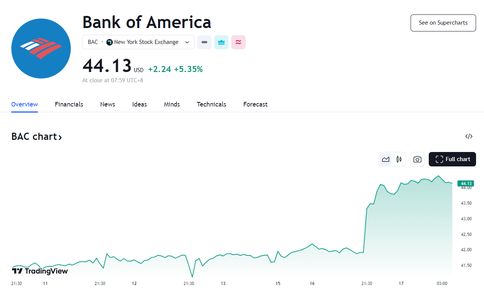
Task: Open the Financials tab
Action: pos(69,104)
